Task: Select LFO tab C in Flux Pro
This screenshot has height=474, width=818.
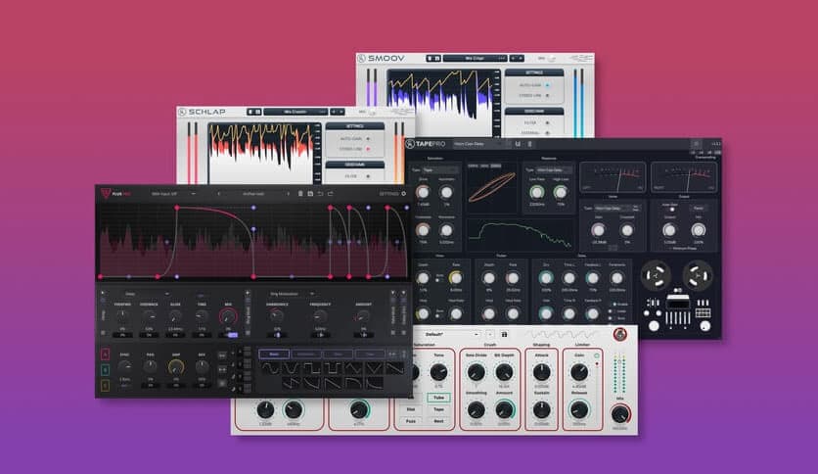Action: 105,386
